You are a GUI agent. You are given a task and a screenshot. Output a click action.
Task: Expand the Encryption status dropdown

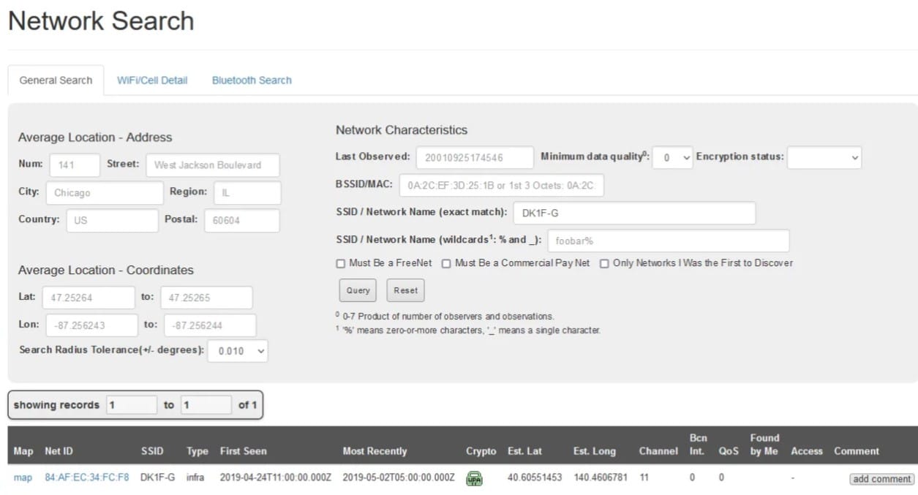coord(824,157)
